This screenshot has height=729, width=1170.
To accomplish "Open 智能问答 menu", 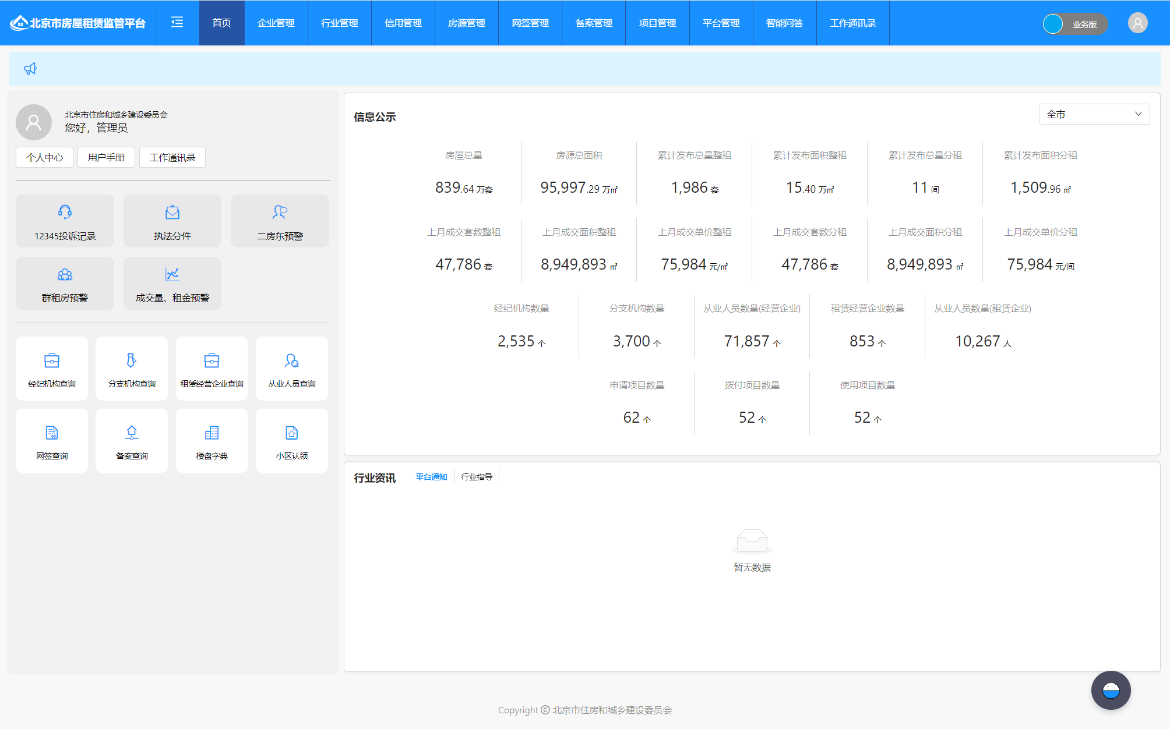I will coord(784,23).
